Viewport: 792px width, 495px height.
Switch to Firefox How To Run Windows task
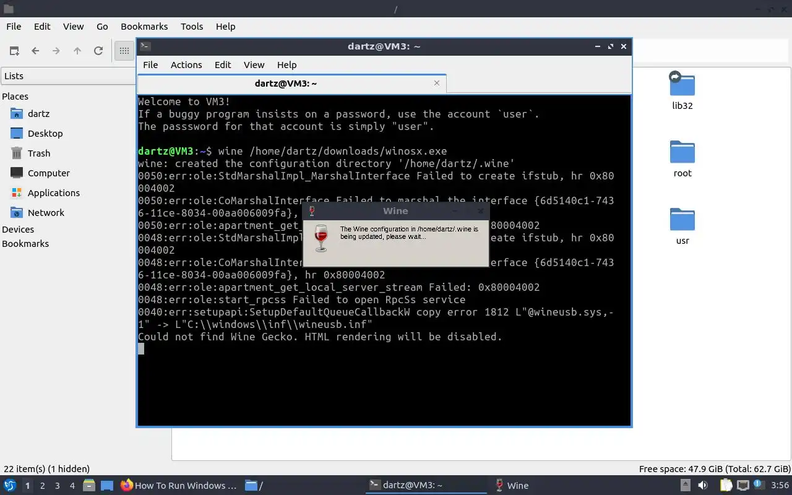point(179,486)
